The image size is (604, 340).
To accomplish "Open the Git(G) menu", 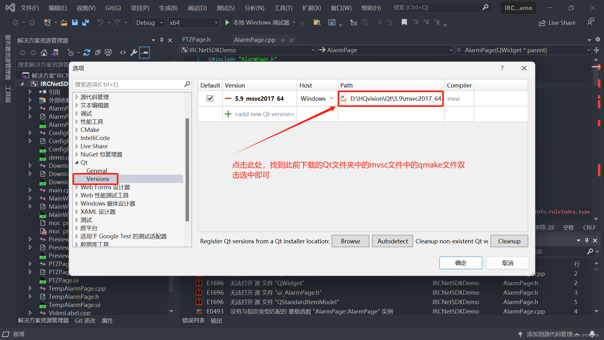I will 113,8.
